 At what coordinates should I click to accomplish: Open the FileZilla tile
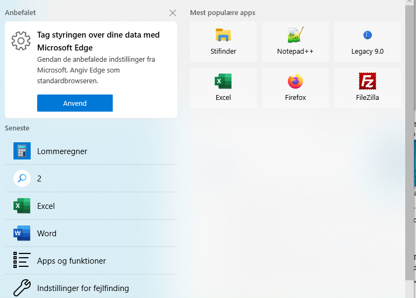(x=368, y=88)
